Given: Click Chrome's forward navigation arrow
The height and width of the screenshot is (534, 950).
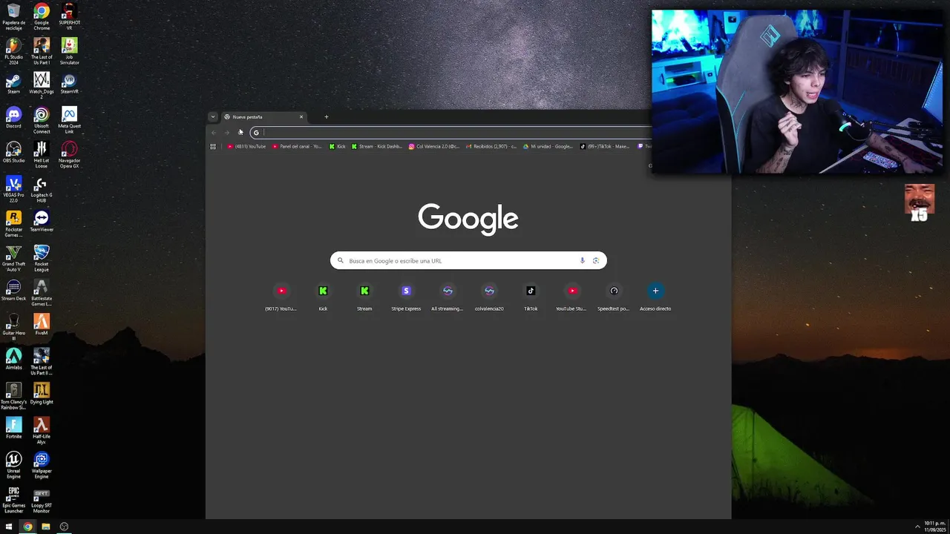Looking at the screenshot, I should [x=227, y=133].
